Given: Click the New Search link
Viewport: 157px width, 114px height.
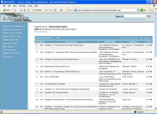Looking at the screenshot, I should point(41,32).
